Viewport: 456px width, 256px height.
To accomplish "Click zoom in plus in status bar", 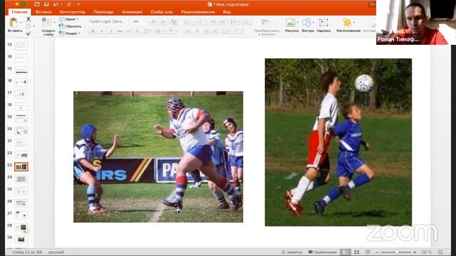I will click(415, 252).
